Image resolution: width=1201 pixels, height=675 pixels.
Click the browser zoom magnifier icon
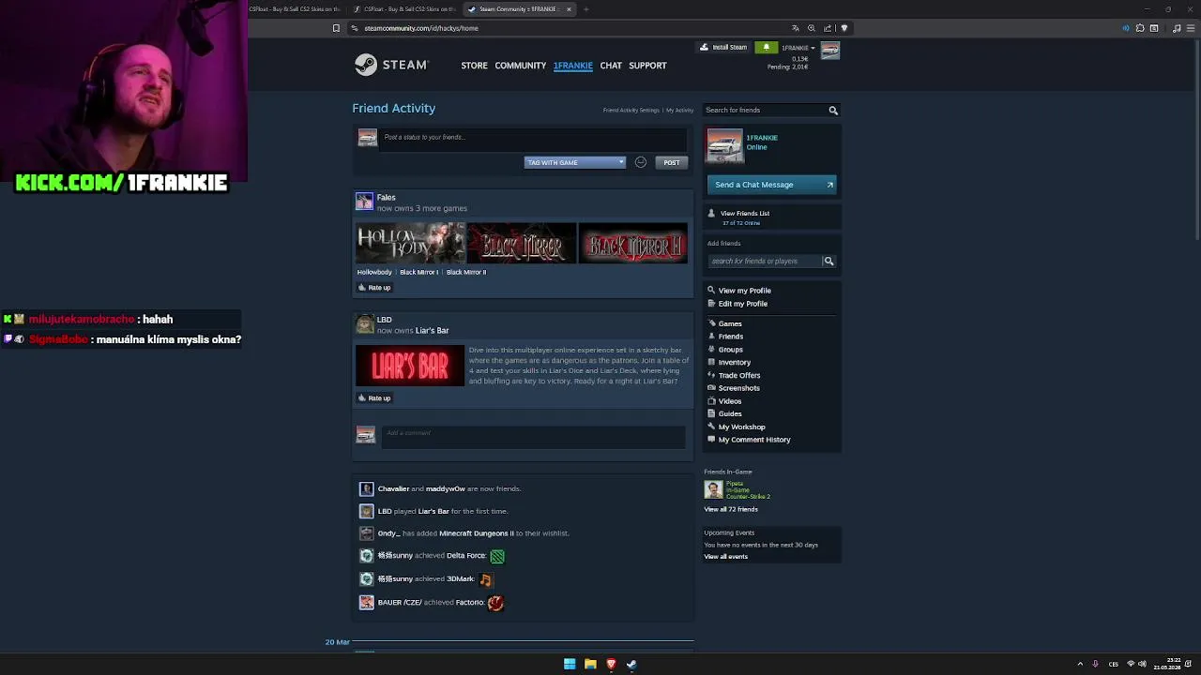click(x=812, y=28)
